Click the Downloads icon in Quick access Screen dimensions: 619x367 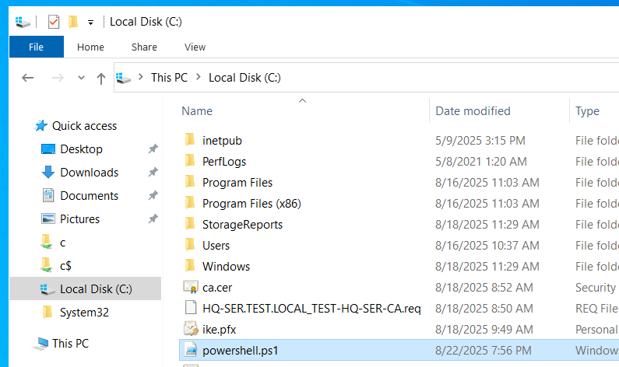click(48, 173)
